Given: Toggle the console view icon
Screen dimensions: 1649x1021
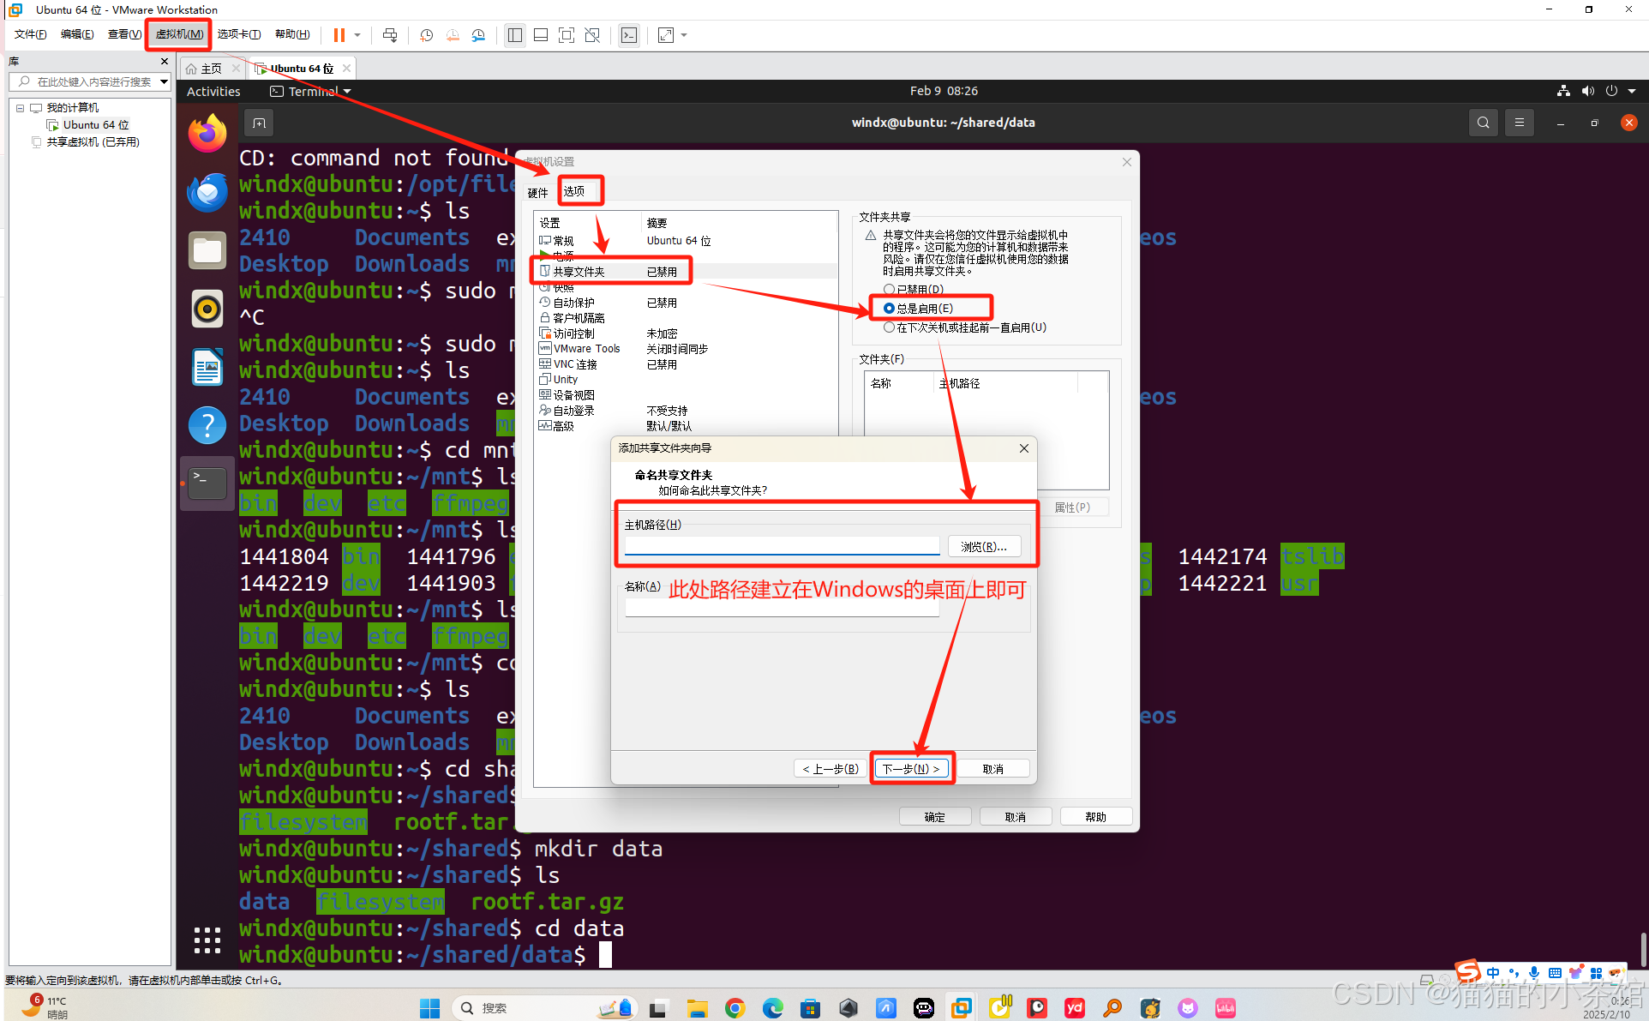Looking at the screenshot, I should tap(629, 35).
